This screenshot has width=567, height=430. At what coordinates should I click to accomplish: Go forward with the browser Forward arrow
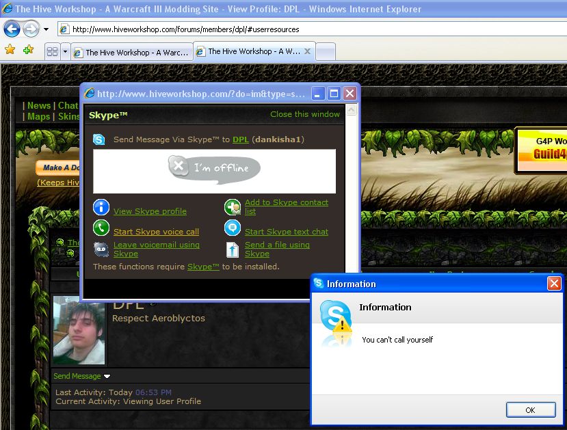pos(31,29)
